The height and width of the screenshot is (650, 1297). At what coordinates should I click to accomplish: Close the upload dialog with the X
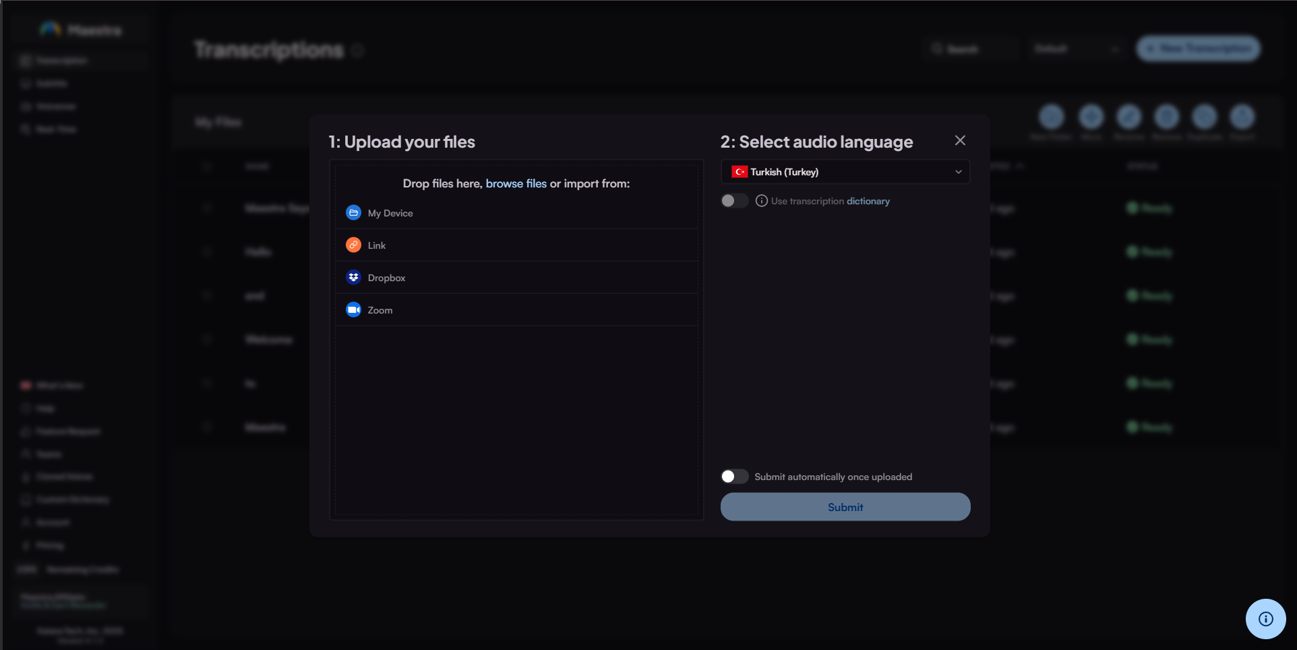(960, 140)
